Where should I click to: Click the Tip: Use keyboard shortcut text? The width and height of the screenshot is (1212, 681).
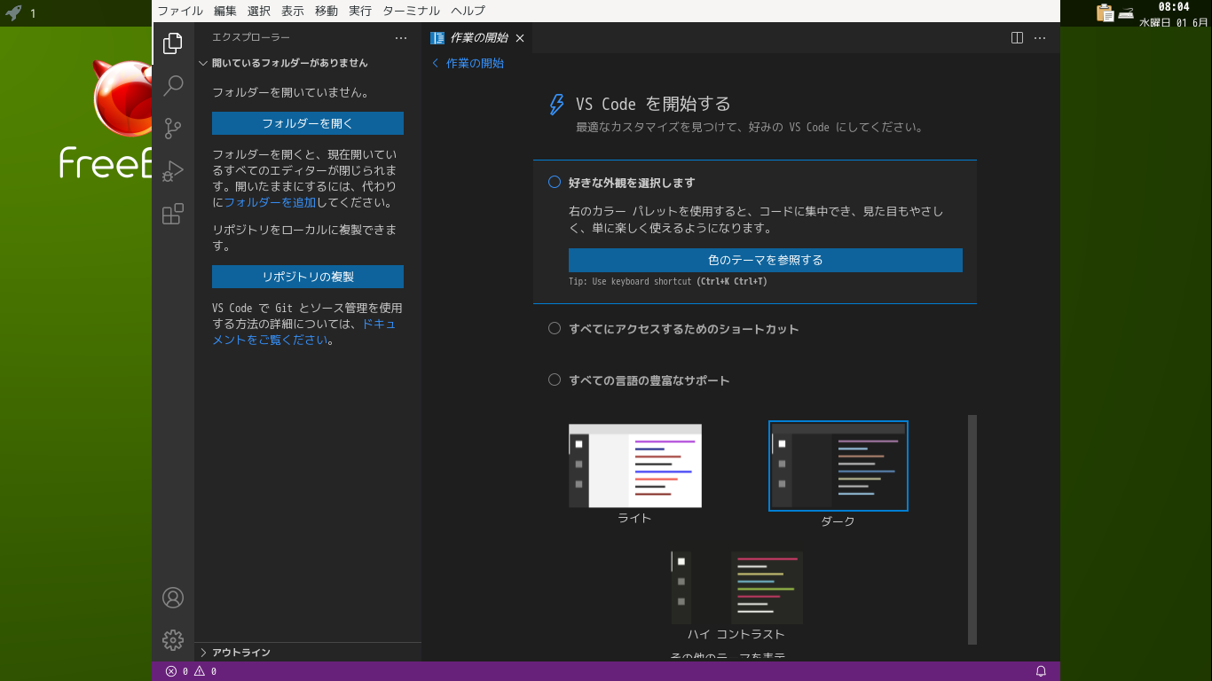point(668,282)
